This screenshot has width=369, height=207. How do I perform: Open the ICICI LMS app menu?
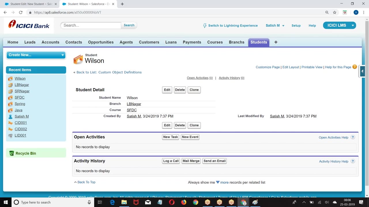tap(340, 25)
